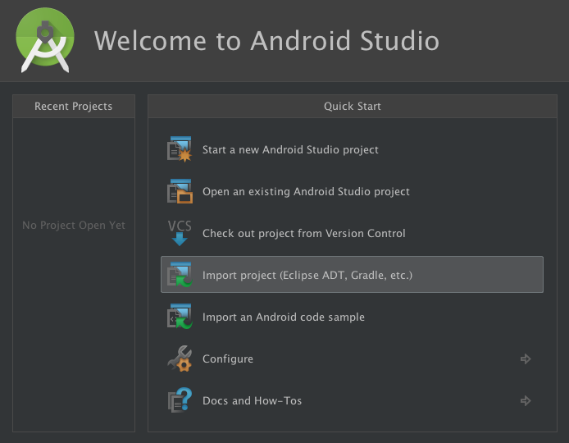
Task: Click the Docs question mark icon
Action: (x=180, y=400)
